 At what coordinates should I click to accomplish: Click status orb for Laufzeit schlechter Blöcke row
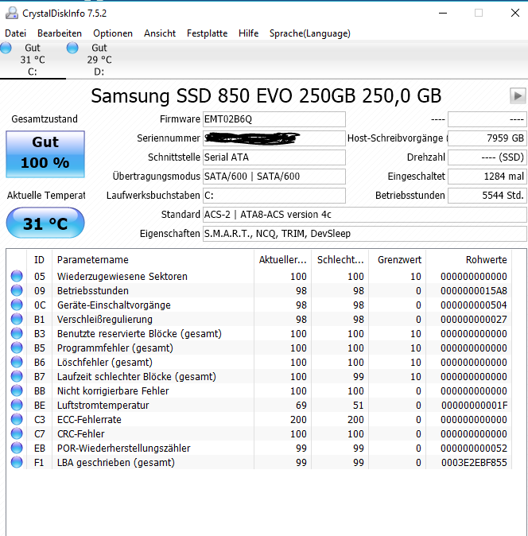[x=17, y=376]
